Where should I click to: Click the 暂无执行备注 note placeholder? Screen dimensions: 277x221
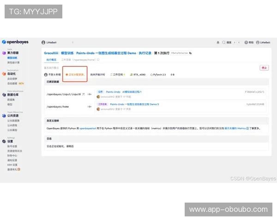(x=51, y=68)
